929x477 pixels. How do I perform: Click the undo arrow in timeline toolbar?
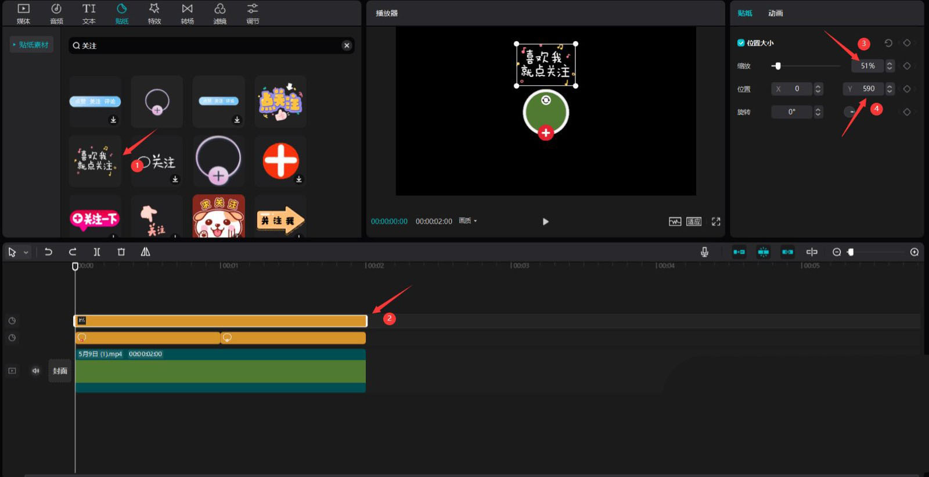[x=48, y=252]
